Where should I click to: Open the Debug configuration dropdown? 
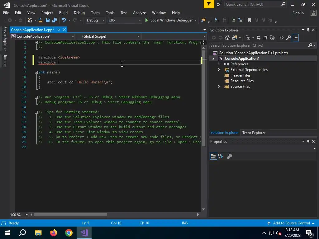(96, 20)
